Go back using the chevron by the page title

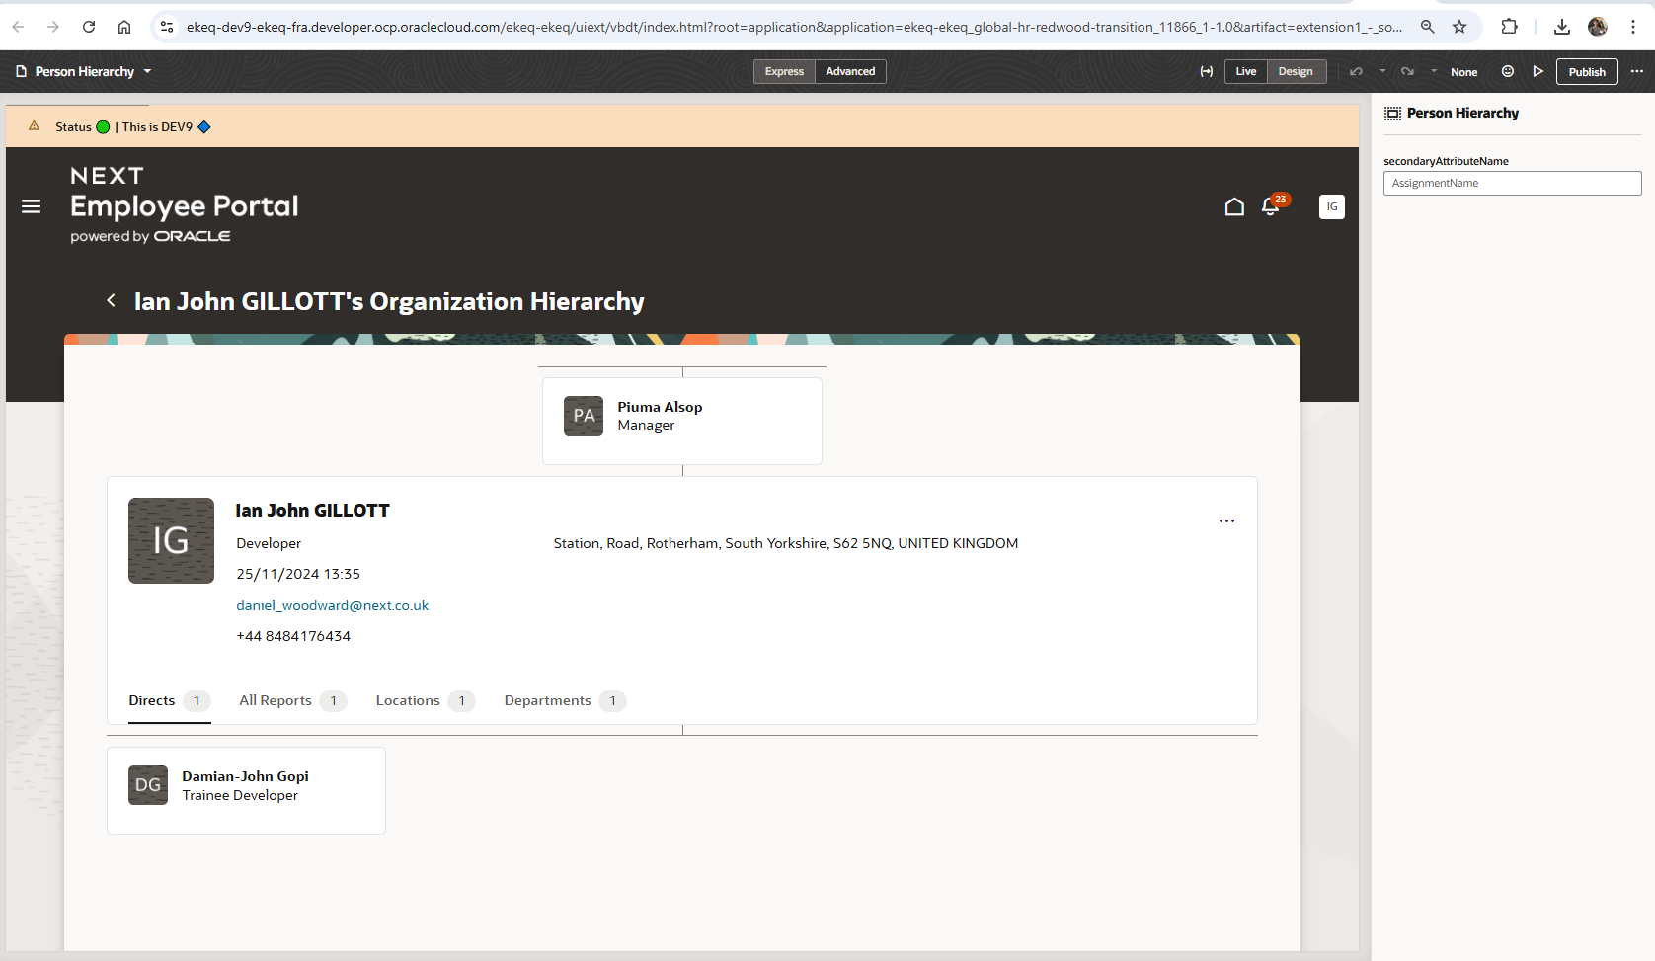112,300
